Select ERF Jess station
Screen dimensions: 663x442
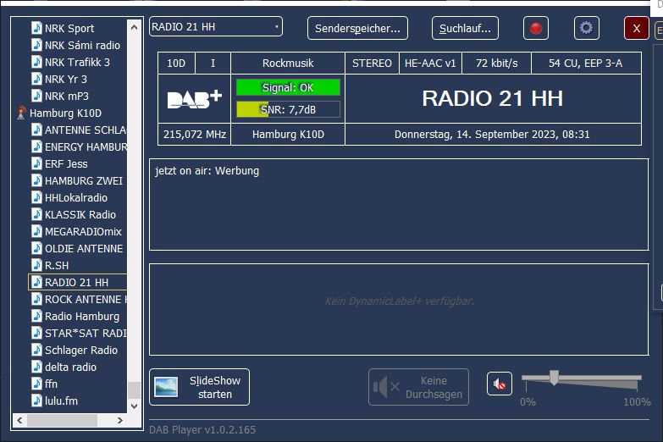(x=66, y=163)
